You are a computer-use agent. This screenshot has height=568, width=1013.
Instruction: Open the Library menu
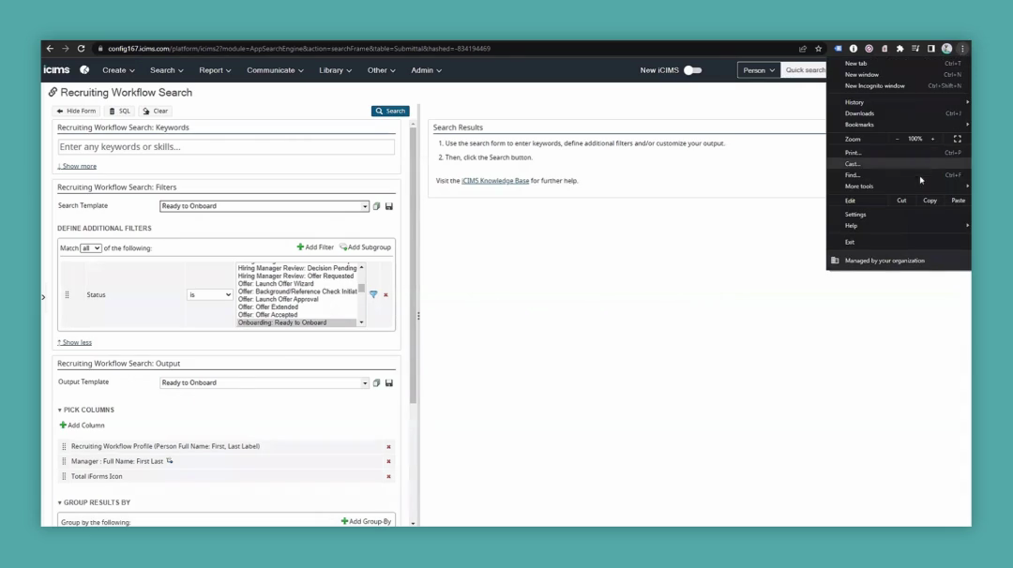pyautogui.click(x=335, y=69)
